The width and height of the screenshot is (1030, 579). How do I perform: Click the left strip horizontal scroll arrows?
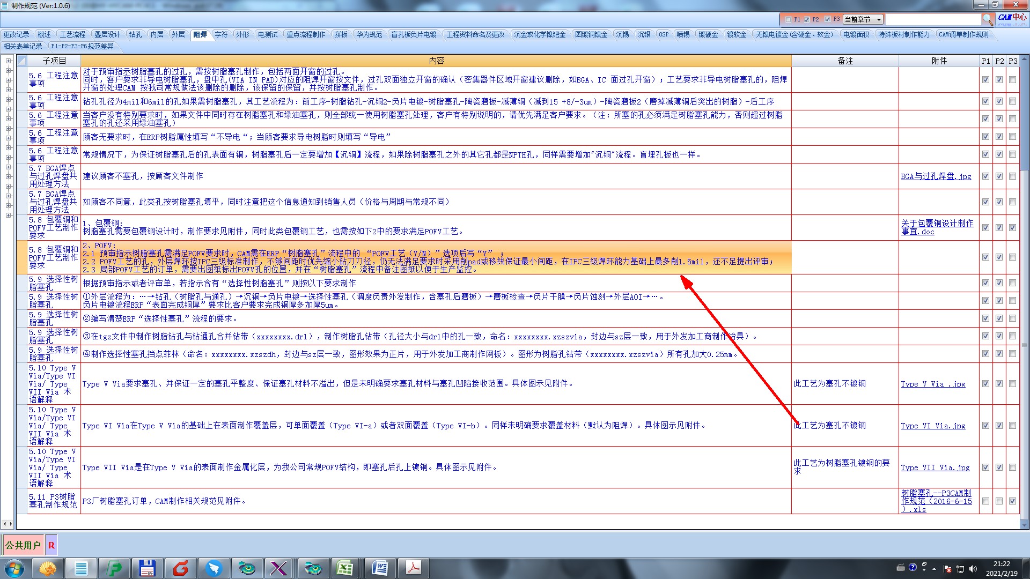click(8, 524)
